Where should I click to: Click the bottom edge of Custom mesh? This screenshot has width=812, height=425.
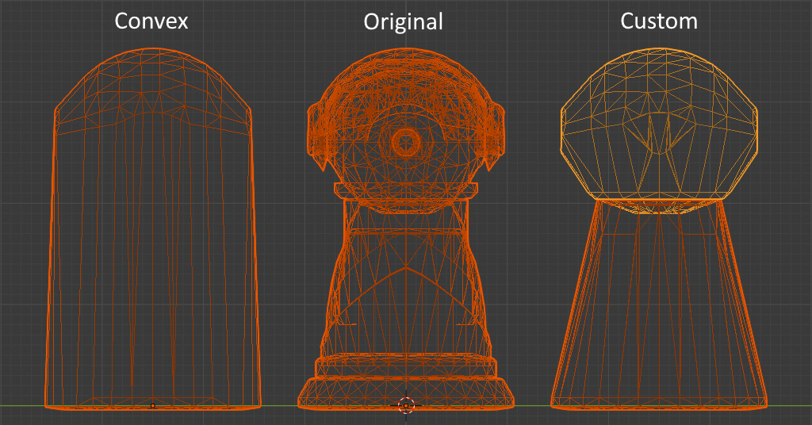pyautogui.click(x=658, y=407)
